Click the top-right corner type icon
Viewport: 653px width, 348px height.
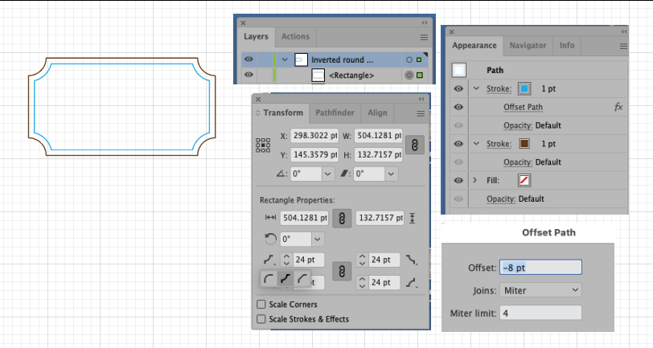click(x=411, y=260)
